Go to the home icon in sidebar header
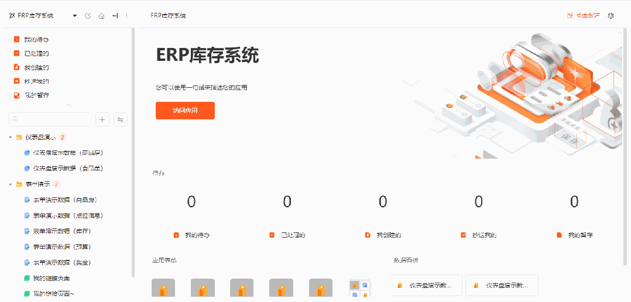Screen dimensions: 631x302 click(101, 16)
